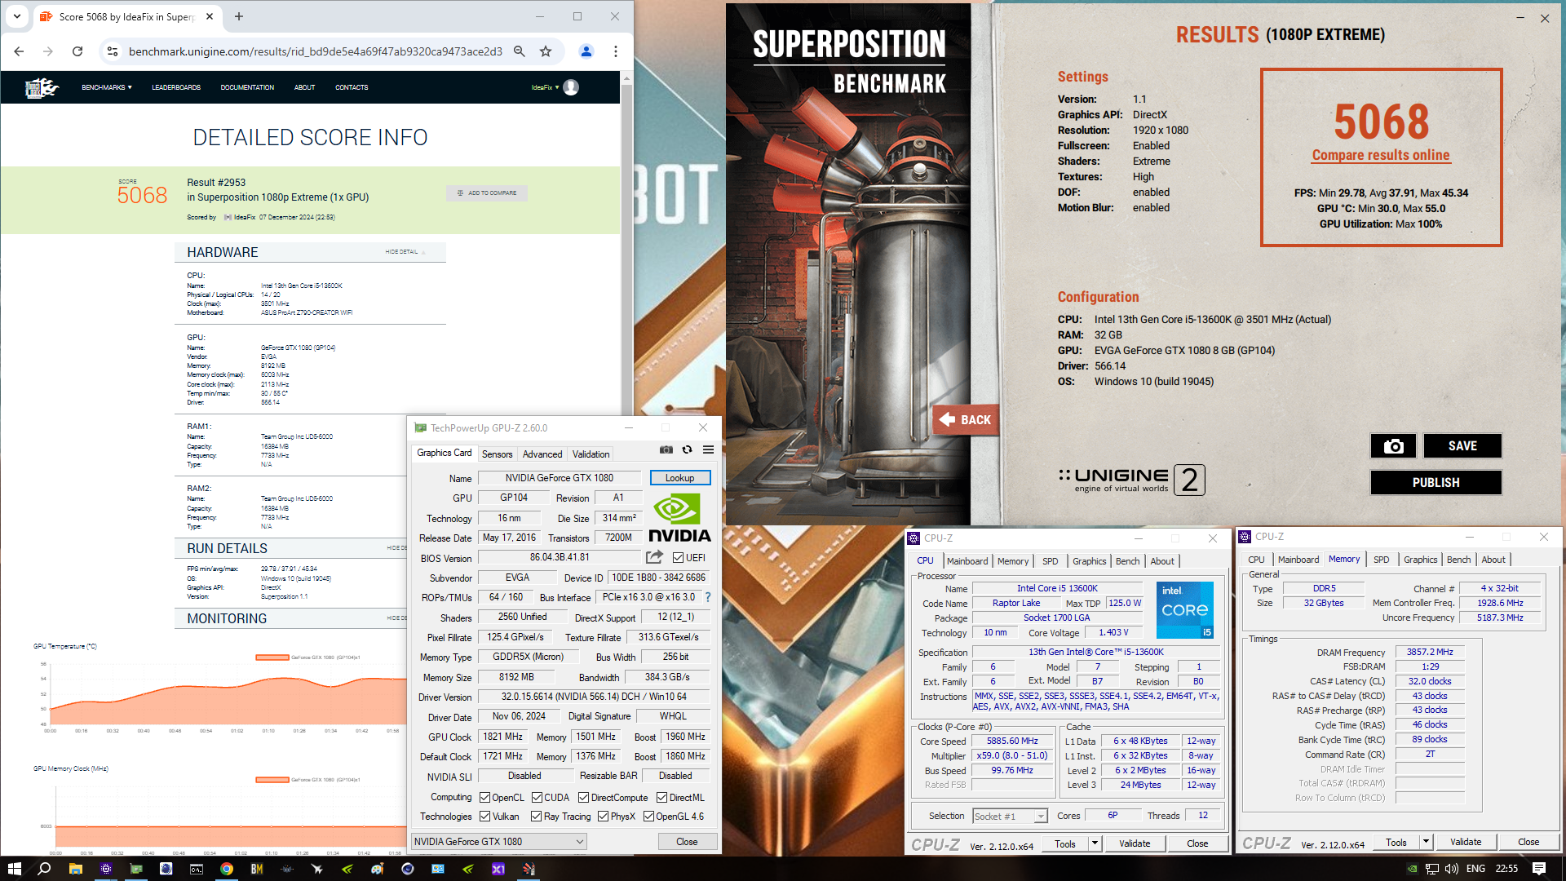1566x881 pixels.
Task: Click the site information icon in address bar
Action: click(x=113, y=51)
